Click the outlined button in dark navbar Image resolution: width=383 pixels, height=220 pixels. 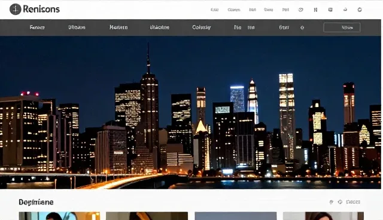(x=342, y=27)
